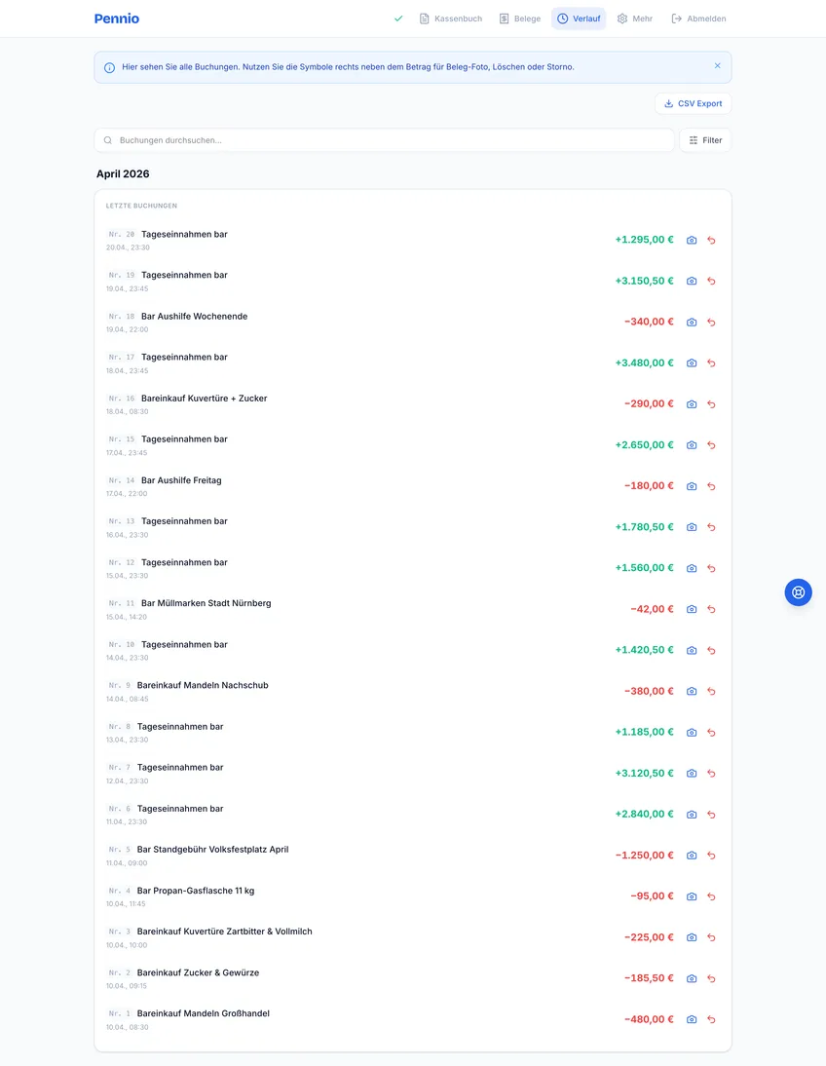Screen dimensions: 826x1066
Task: Add receipt photo to Bareinkauf Mandeln Großhandel
Action: (692, 1019)
